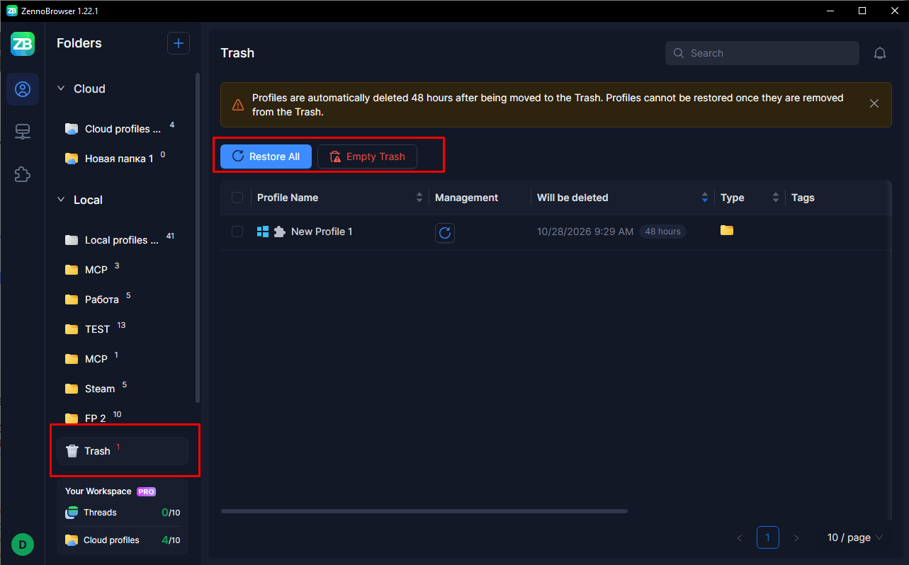
Task: Sort by Type column arrows
Action: [x=776, y=198]
